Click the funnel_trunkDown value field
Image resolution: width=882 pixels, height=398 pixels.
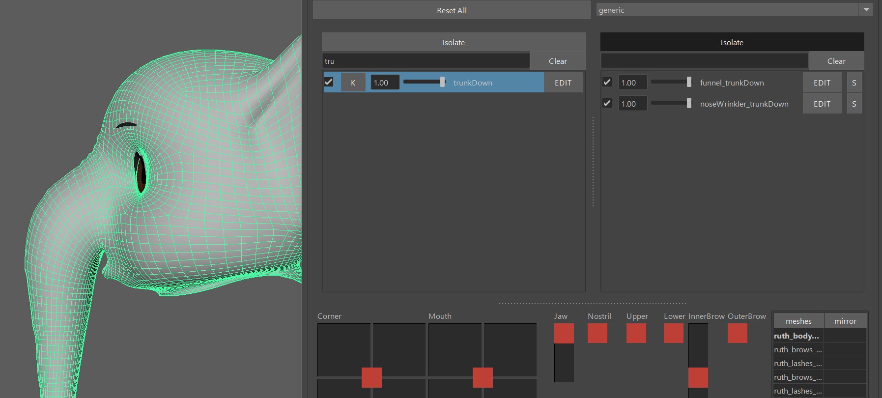pyautogui.click(x=632, y=83)
